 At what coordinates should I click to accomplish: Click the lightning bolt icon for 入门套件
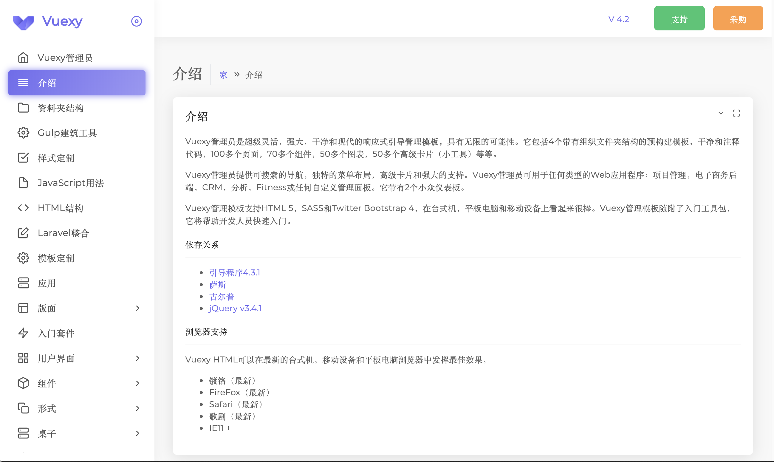pos(23,333)
